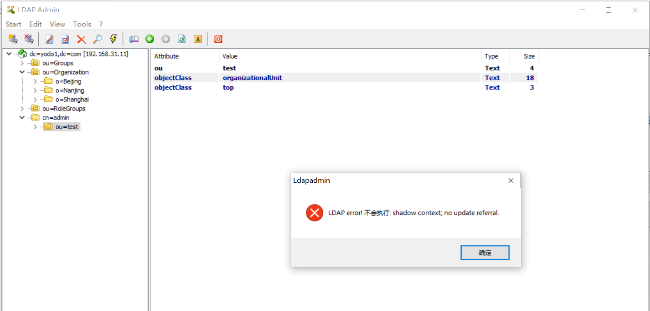Collapse the dc=yodo1,dc=com root node
The width and height of the screenshot is (650, 311).
tap(9, 54)
